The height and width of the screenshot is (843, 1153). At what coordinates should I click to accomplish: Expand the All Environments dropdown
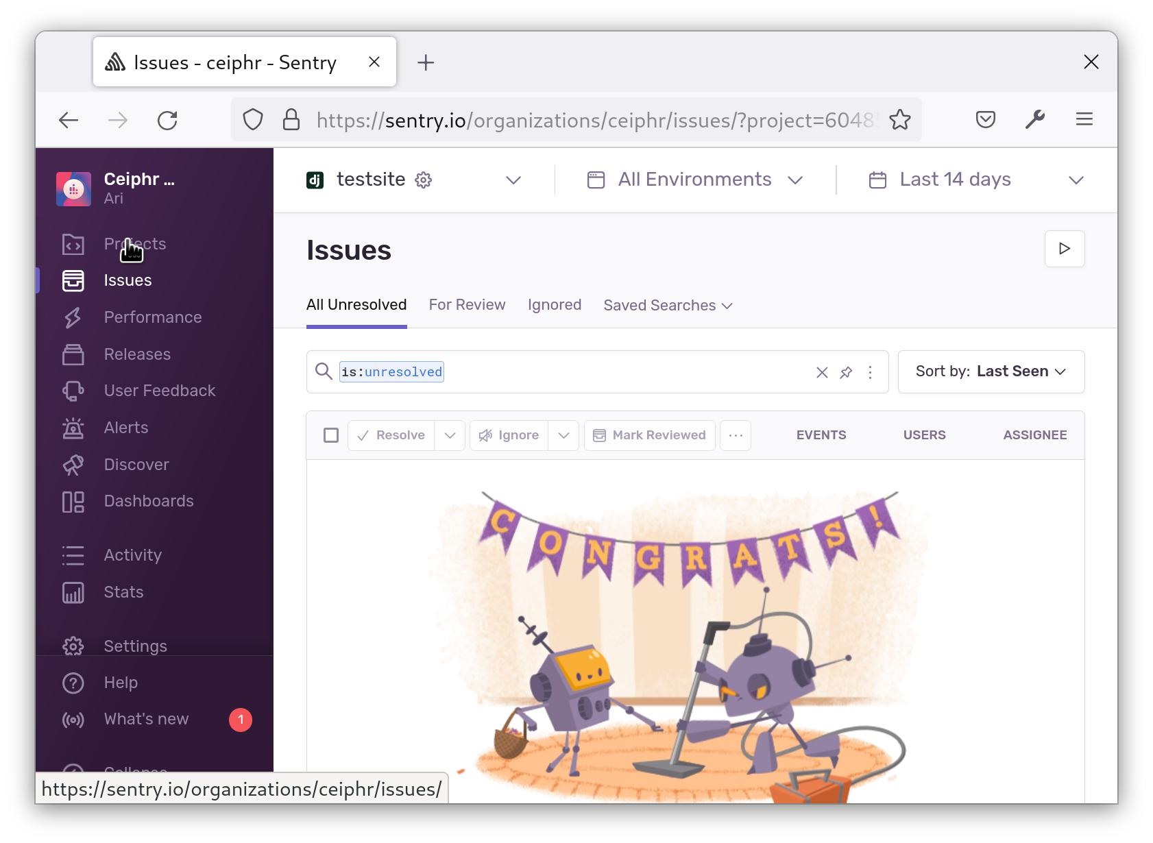coord(694,180)
